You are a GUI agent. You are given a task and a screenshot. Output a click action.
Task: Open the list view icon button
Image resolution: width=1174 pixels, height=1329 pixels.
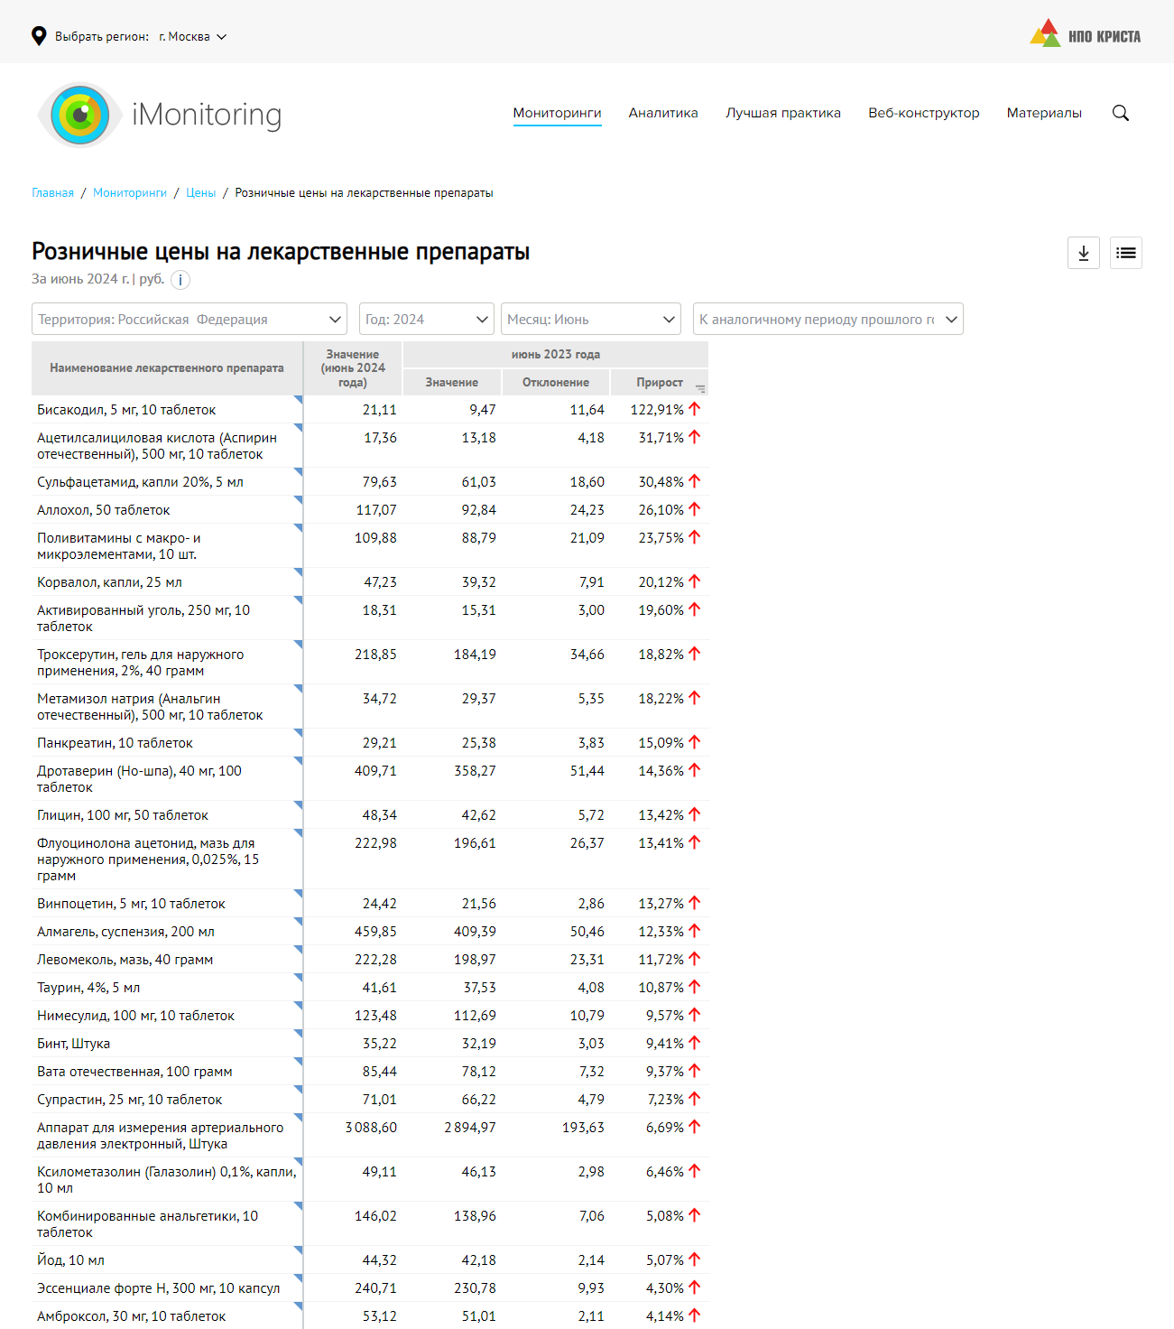point(1125,253)
